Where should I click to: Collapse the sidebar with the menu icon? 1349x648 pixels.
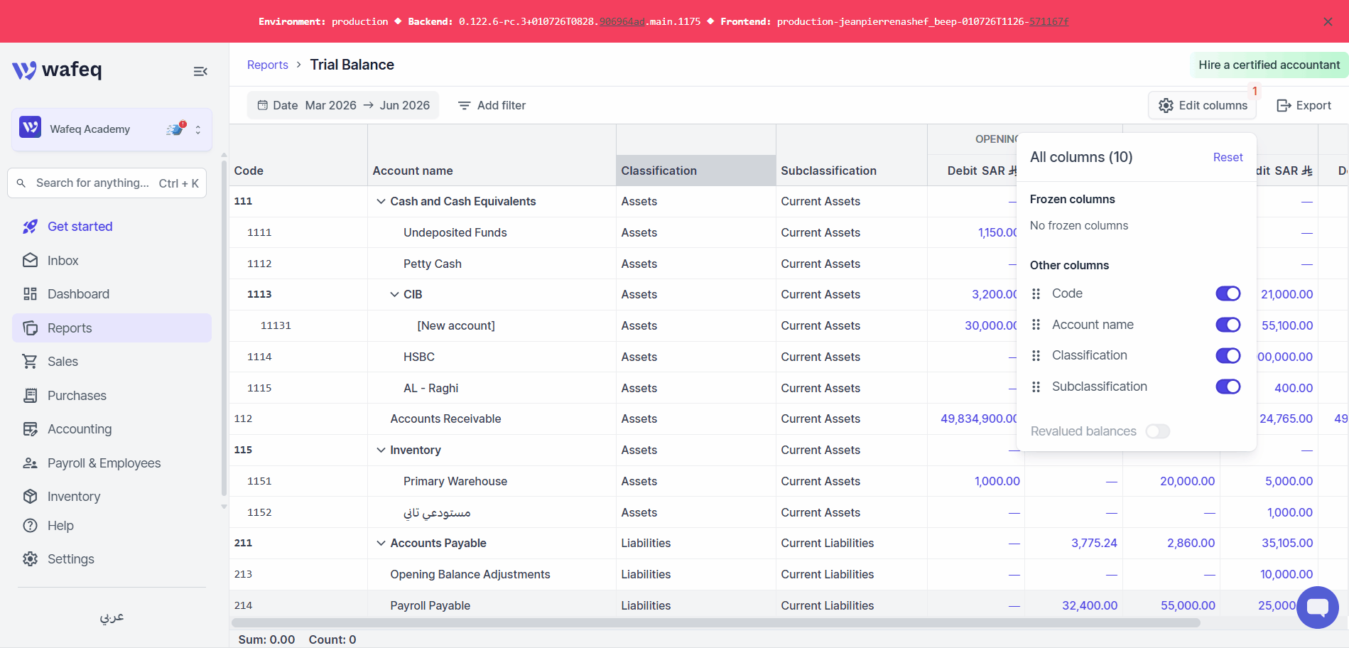(200, 71)
